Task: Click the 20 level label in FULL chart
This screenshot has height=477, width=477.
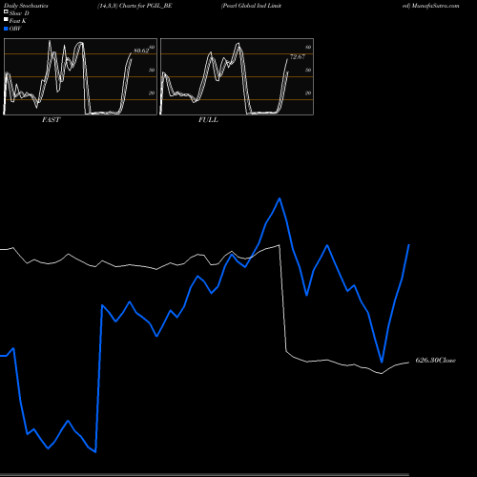Action: tap(308, 93)
